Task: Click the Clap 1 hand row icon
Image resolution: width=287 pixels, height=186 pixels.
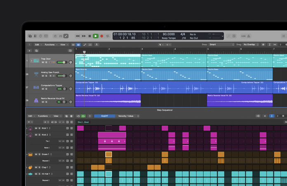Action: [x=30, y=167]
